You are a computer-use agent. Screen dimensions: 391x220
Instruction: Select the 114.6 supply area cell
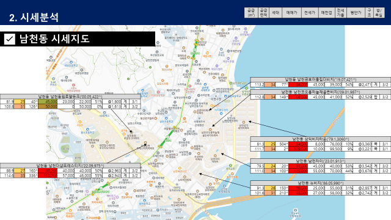point(7,175)
